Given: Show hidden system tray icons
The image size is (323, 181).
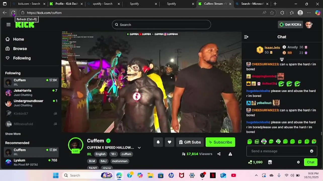Looking at the screenshot, I should click(x=256, y=175).
